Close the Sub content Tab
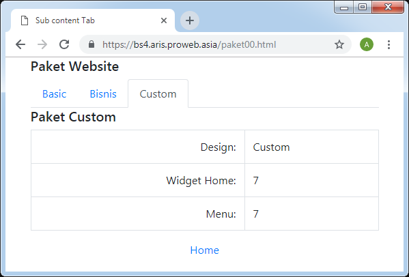Image resolution: width=409 pixels, height=277 pixels. 164,20
